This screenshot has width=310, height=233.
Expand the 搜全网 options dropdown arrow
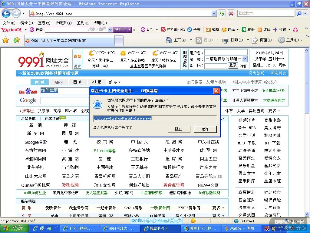[129, 30]
